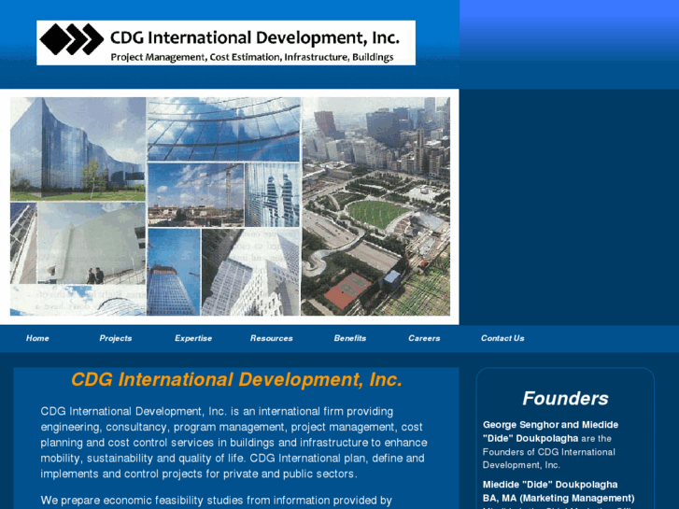
Task: Click the text 'George Senghor and Miedide'
Action: pos(550,425)
